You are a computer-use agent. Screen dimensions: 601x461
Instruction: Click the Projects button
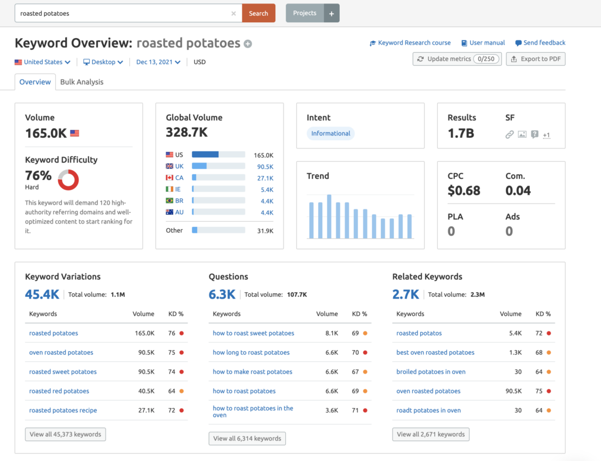[x=305, y=13]
